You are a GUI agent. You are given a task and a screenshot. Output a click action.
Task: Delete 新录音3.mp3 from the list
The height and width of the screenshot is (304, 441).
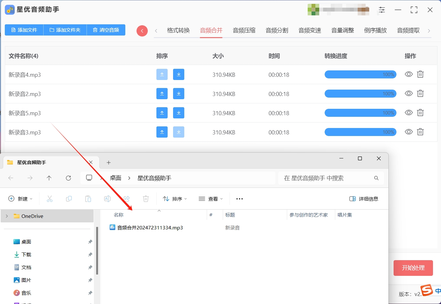[420, 132]
